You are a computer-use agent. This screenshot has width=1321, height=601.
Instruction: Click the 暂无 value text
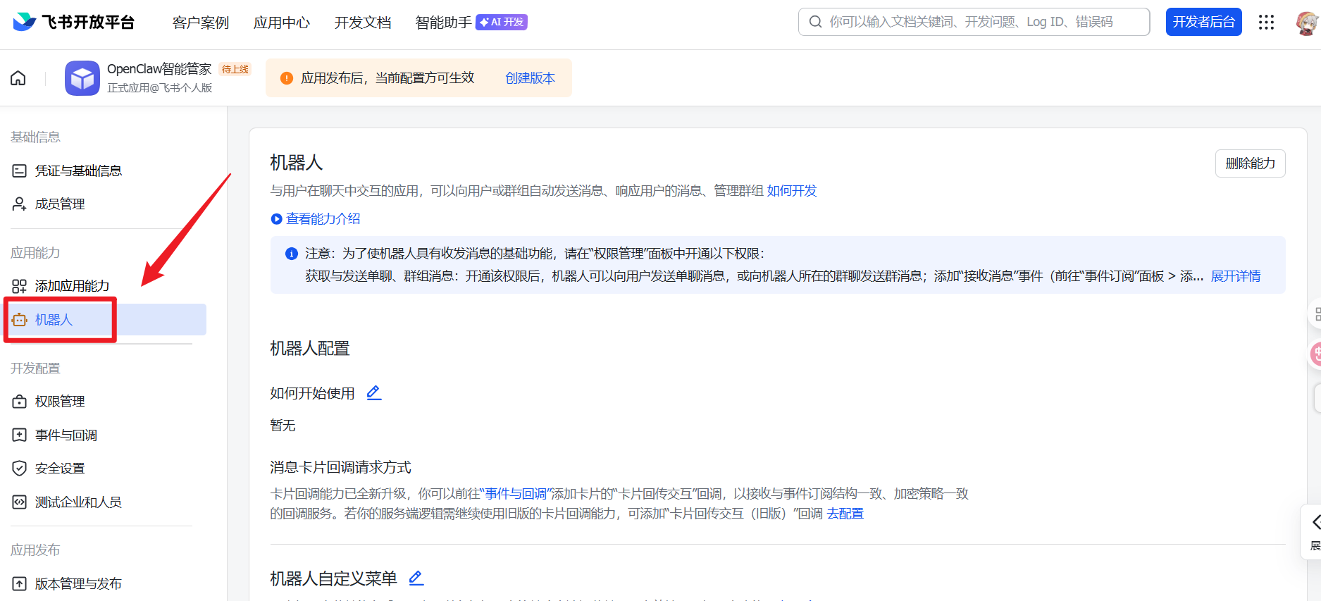(x=283, y=426)
